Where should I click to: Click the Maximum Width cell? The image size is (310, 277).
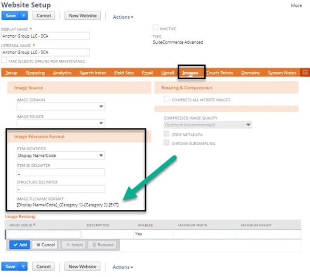coord(205,235)
